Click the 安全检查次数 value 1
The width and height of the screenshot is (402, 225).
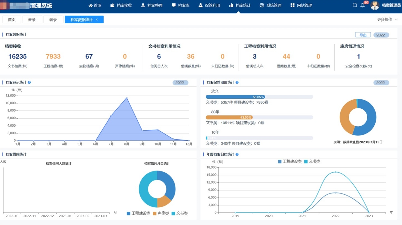pyautogui.click(x=359, y=56)
